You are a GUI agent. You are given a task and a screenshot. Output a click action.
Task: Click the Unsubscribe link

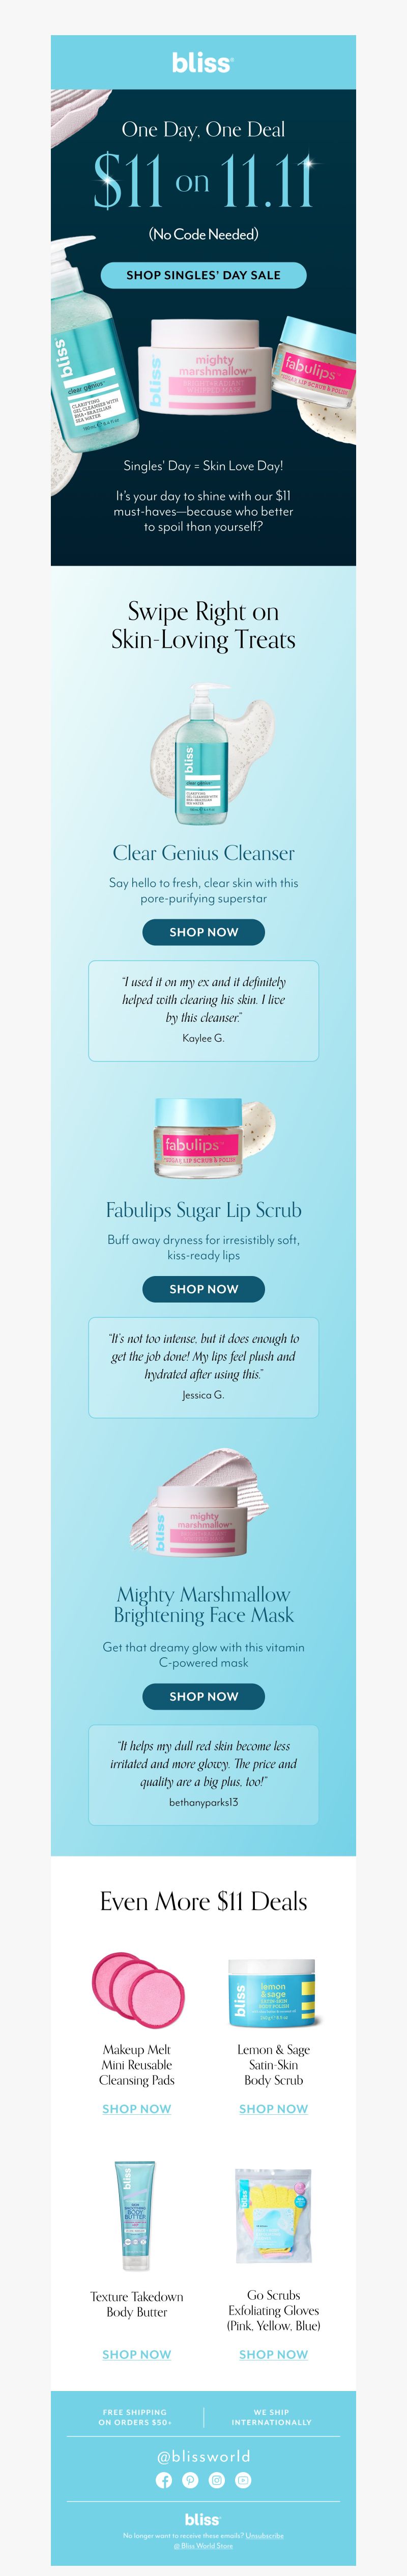(x=265, y=2535)
